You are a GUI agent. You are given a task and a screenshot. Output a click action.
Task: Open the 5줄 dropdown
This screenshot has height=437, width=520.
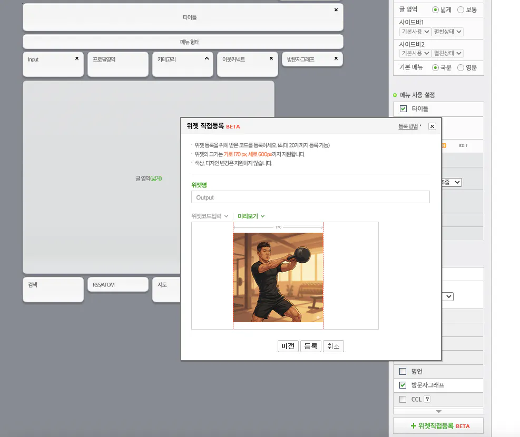[x=452, y=182]
